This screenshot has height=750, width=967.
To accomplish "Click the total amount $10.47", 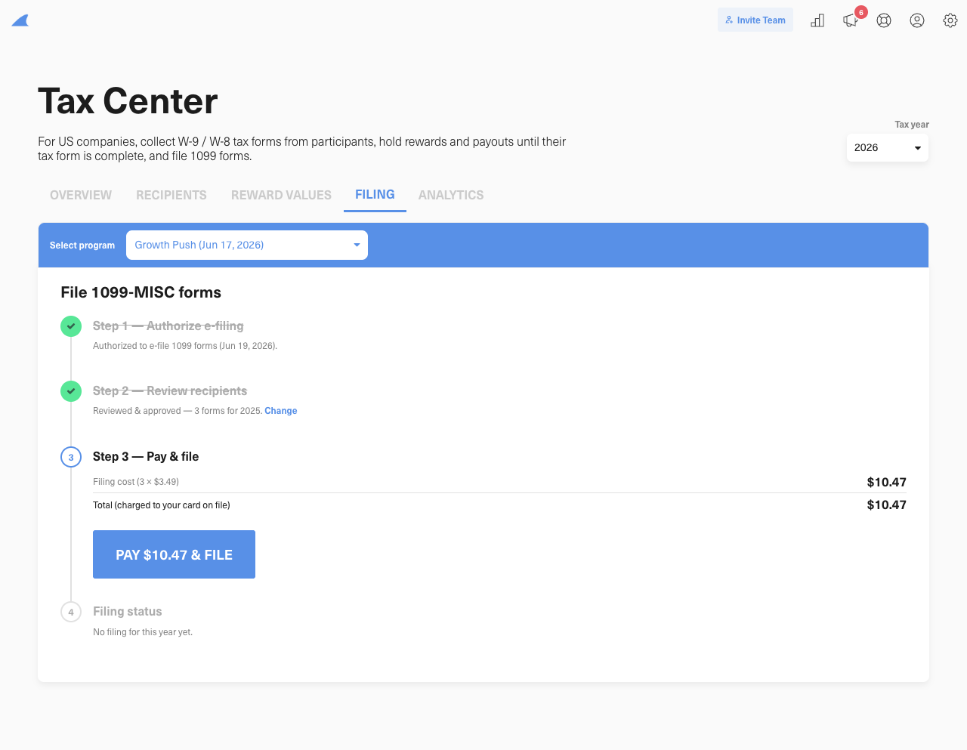I will tap(887, 505).
